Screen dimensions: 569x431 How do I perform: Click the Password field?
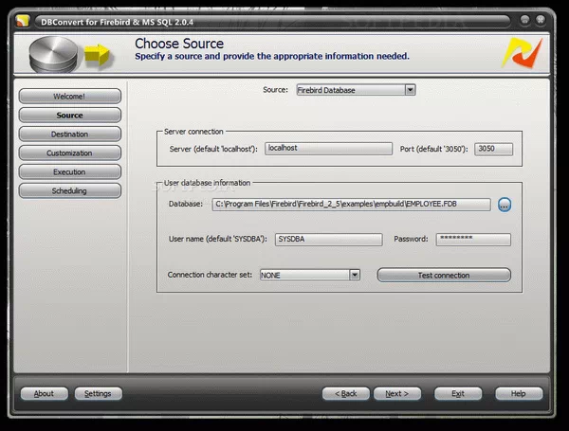click(473, 240)
